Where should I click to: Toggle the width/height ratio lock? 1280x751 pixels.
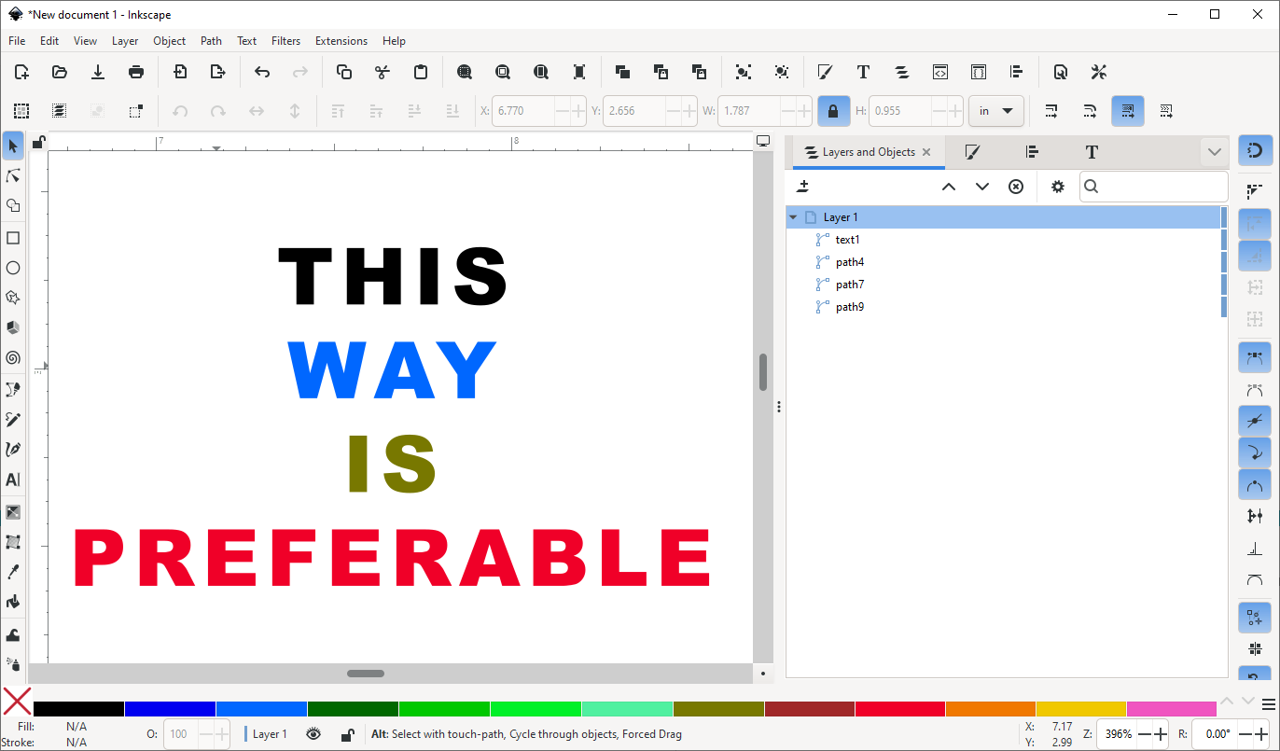[832, 111]
